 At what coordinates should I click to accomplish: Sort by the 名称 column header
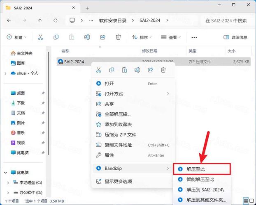point(65,51)
